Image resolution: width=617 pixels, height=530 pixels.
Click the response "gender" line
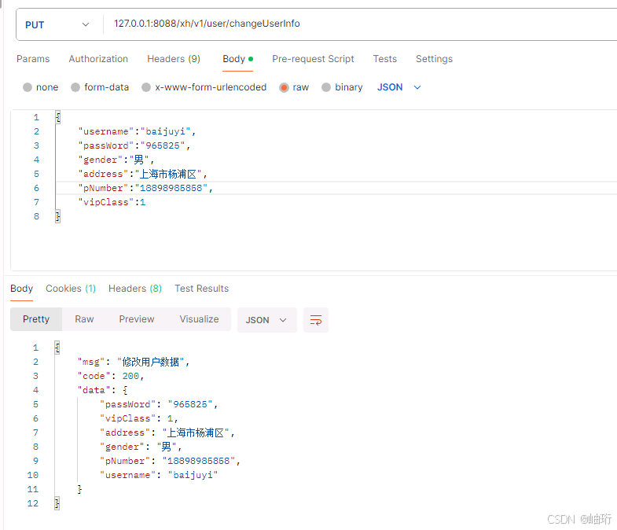tap(141, 447)
